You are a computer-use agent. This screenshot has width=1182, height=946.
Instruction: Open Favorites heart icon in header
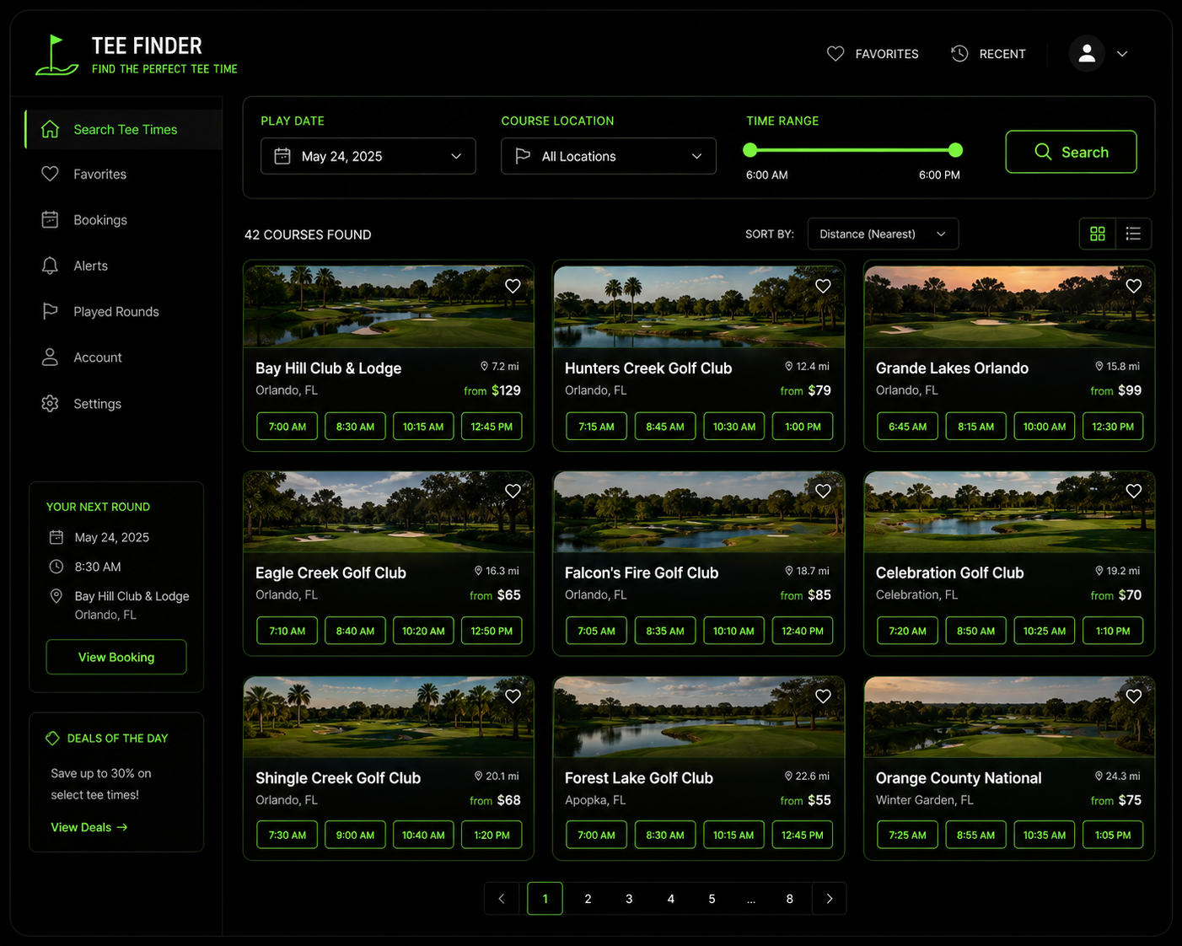(835, 54)
